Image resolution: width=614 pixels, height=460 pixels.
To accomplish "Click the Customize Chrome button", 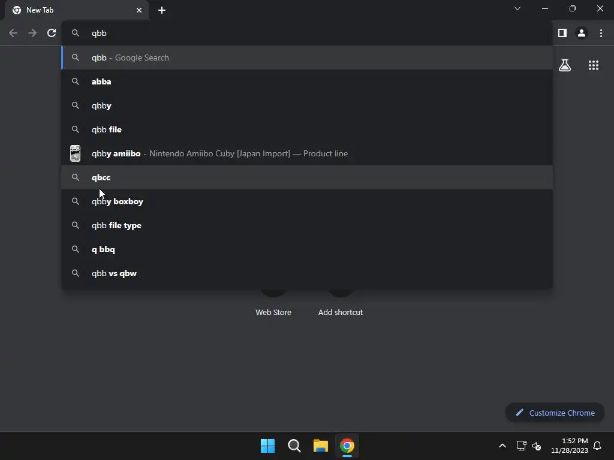I will 555,413.
